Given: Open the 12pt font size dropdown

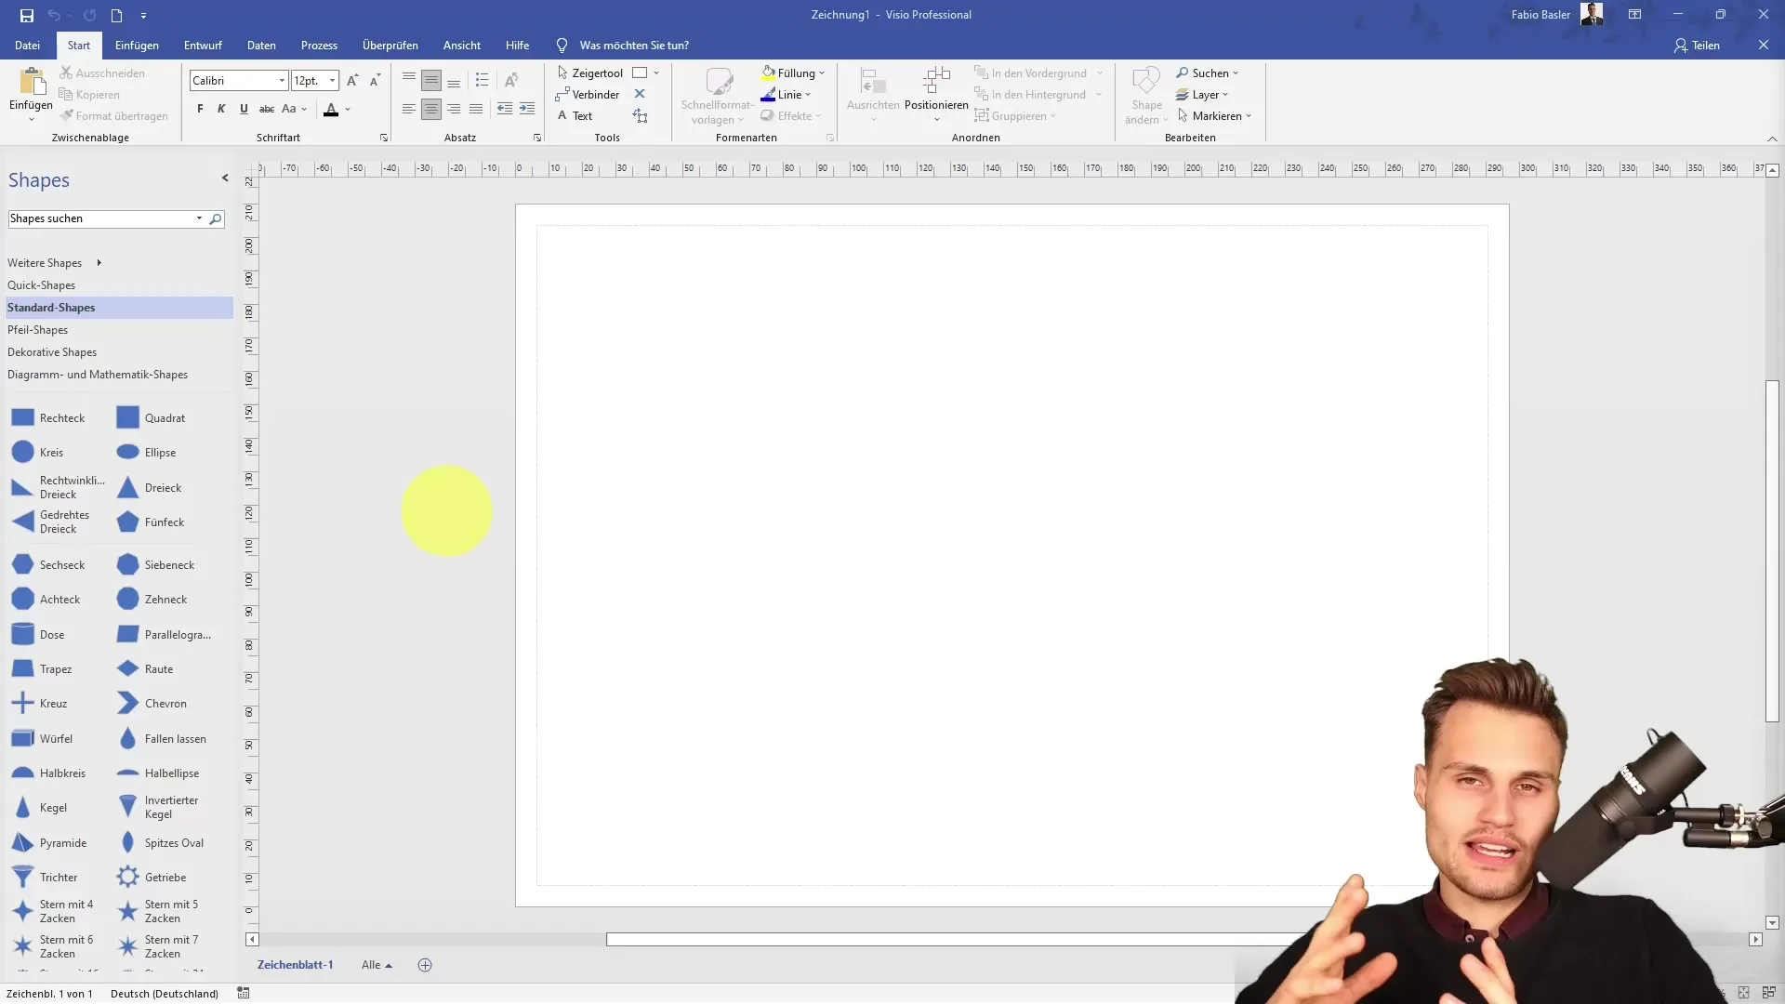Looking at the screenshot, I should coord(332,81).
